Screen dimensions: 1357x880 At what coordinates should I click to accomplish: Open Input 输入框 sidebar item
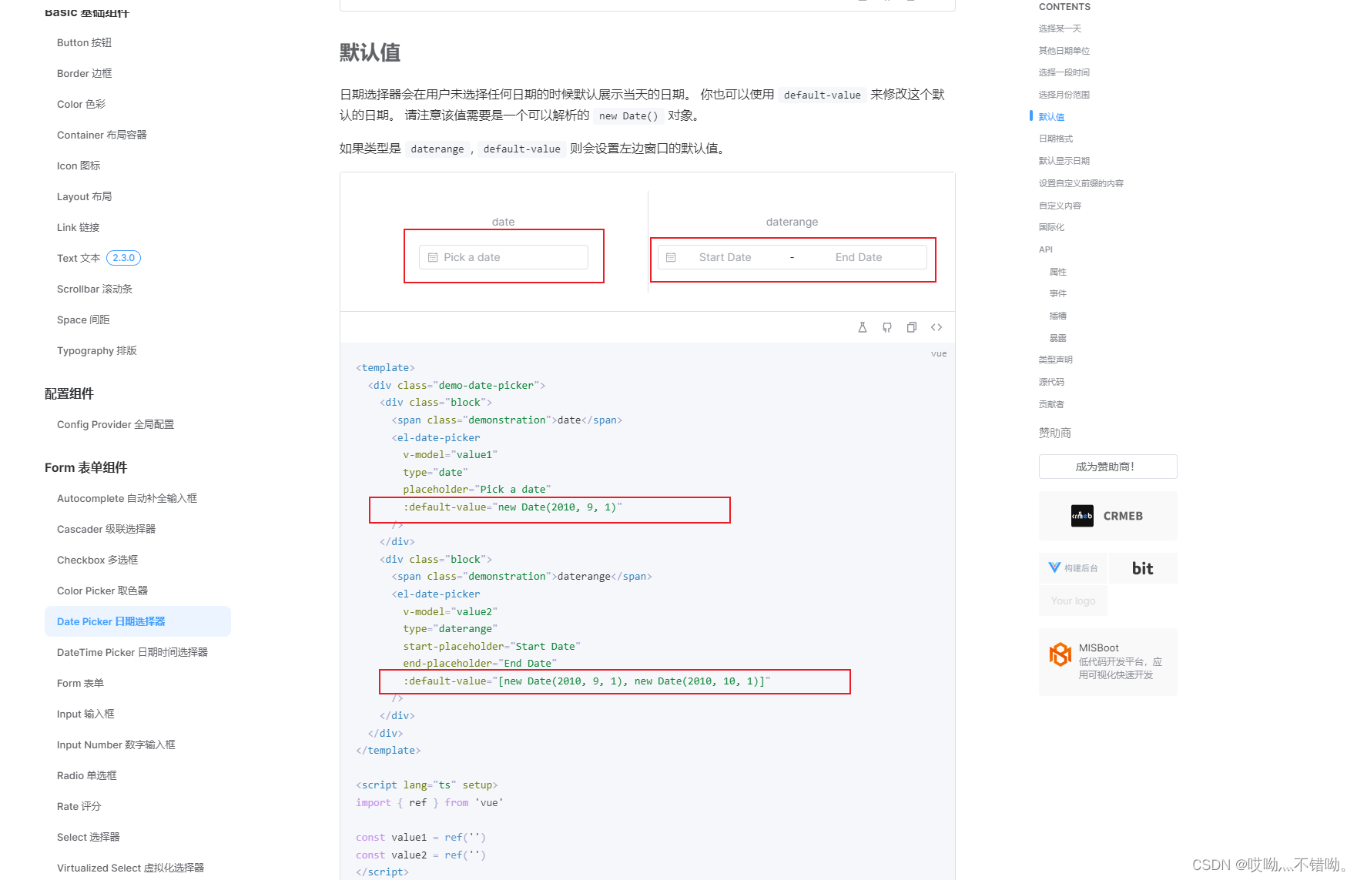85,714
